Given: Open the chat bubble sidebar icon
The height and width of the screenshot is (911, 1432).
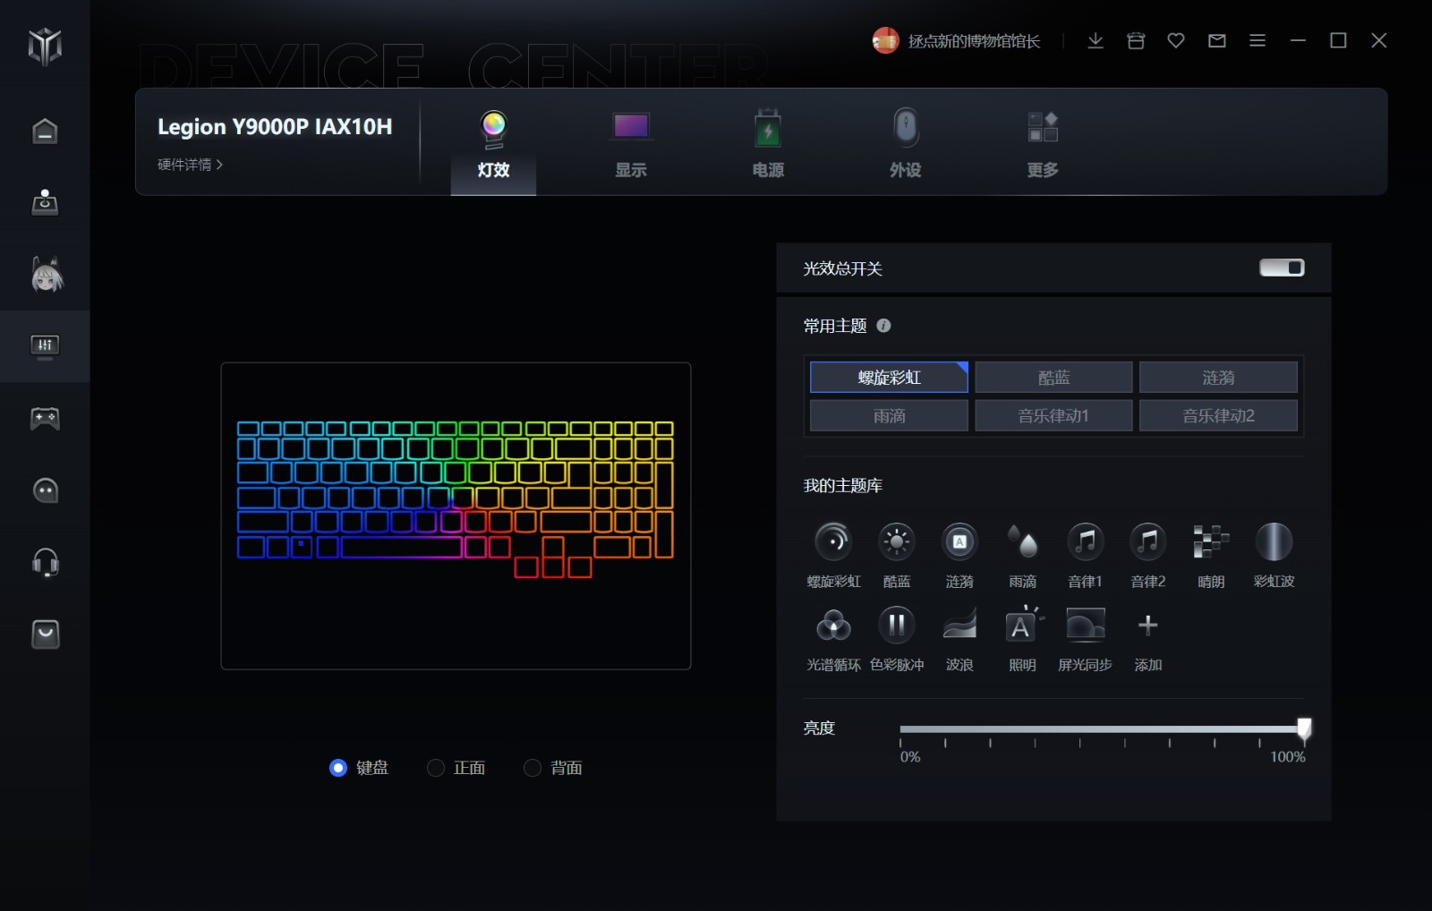Looking at the screenshot, I should (45, 490).
